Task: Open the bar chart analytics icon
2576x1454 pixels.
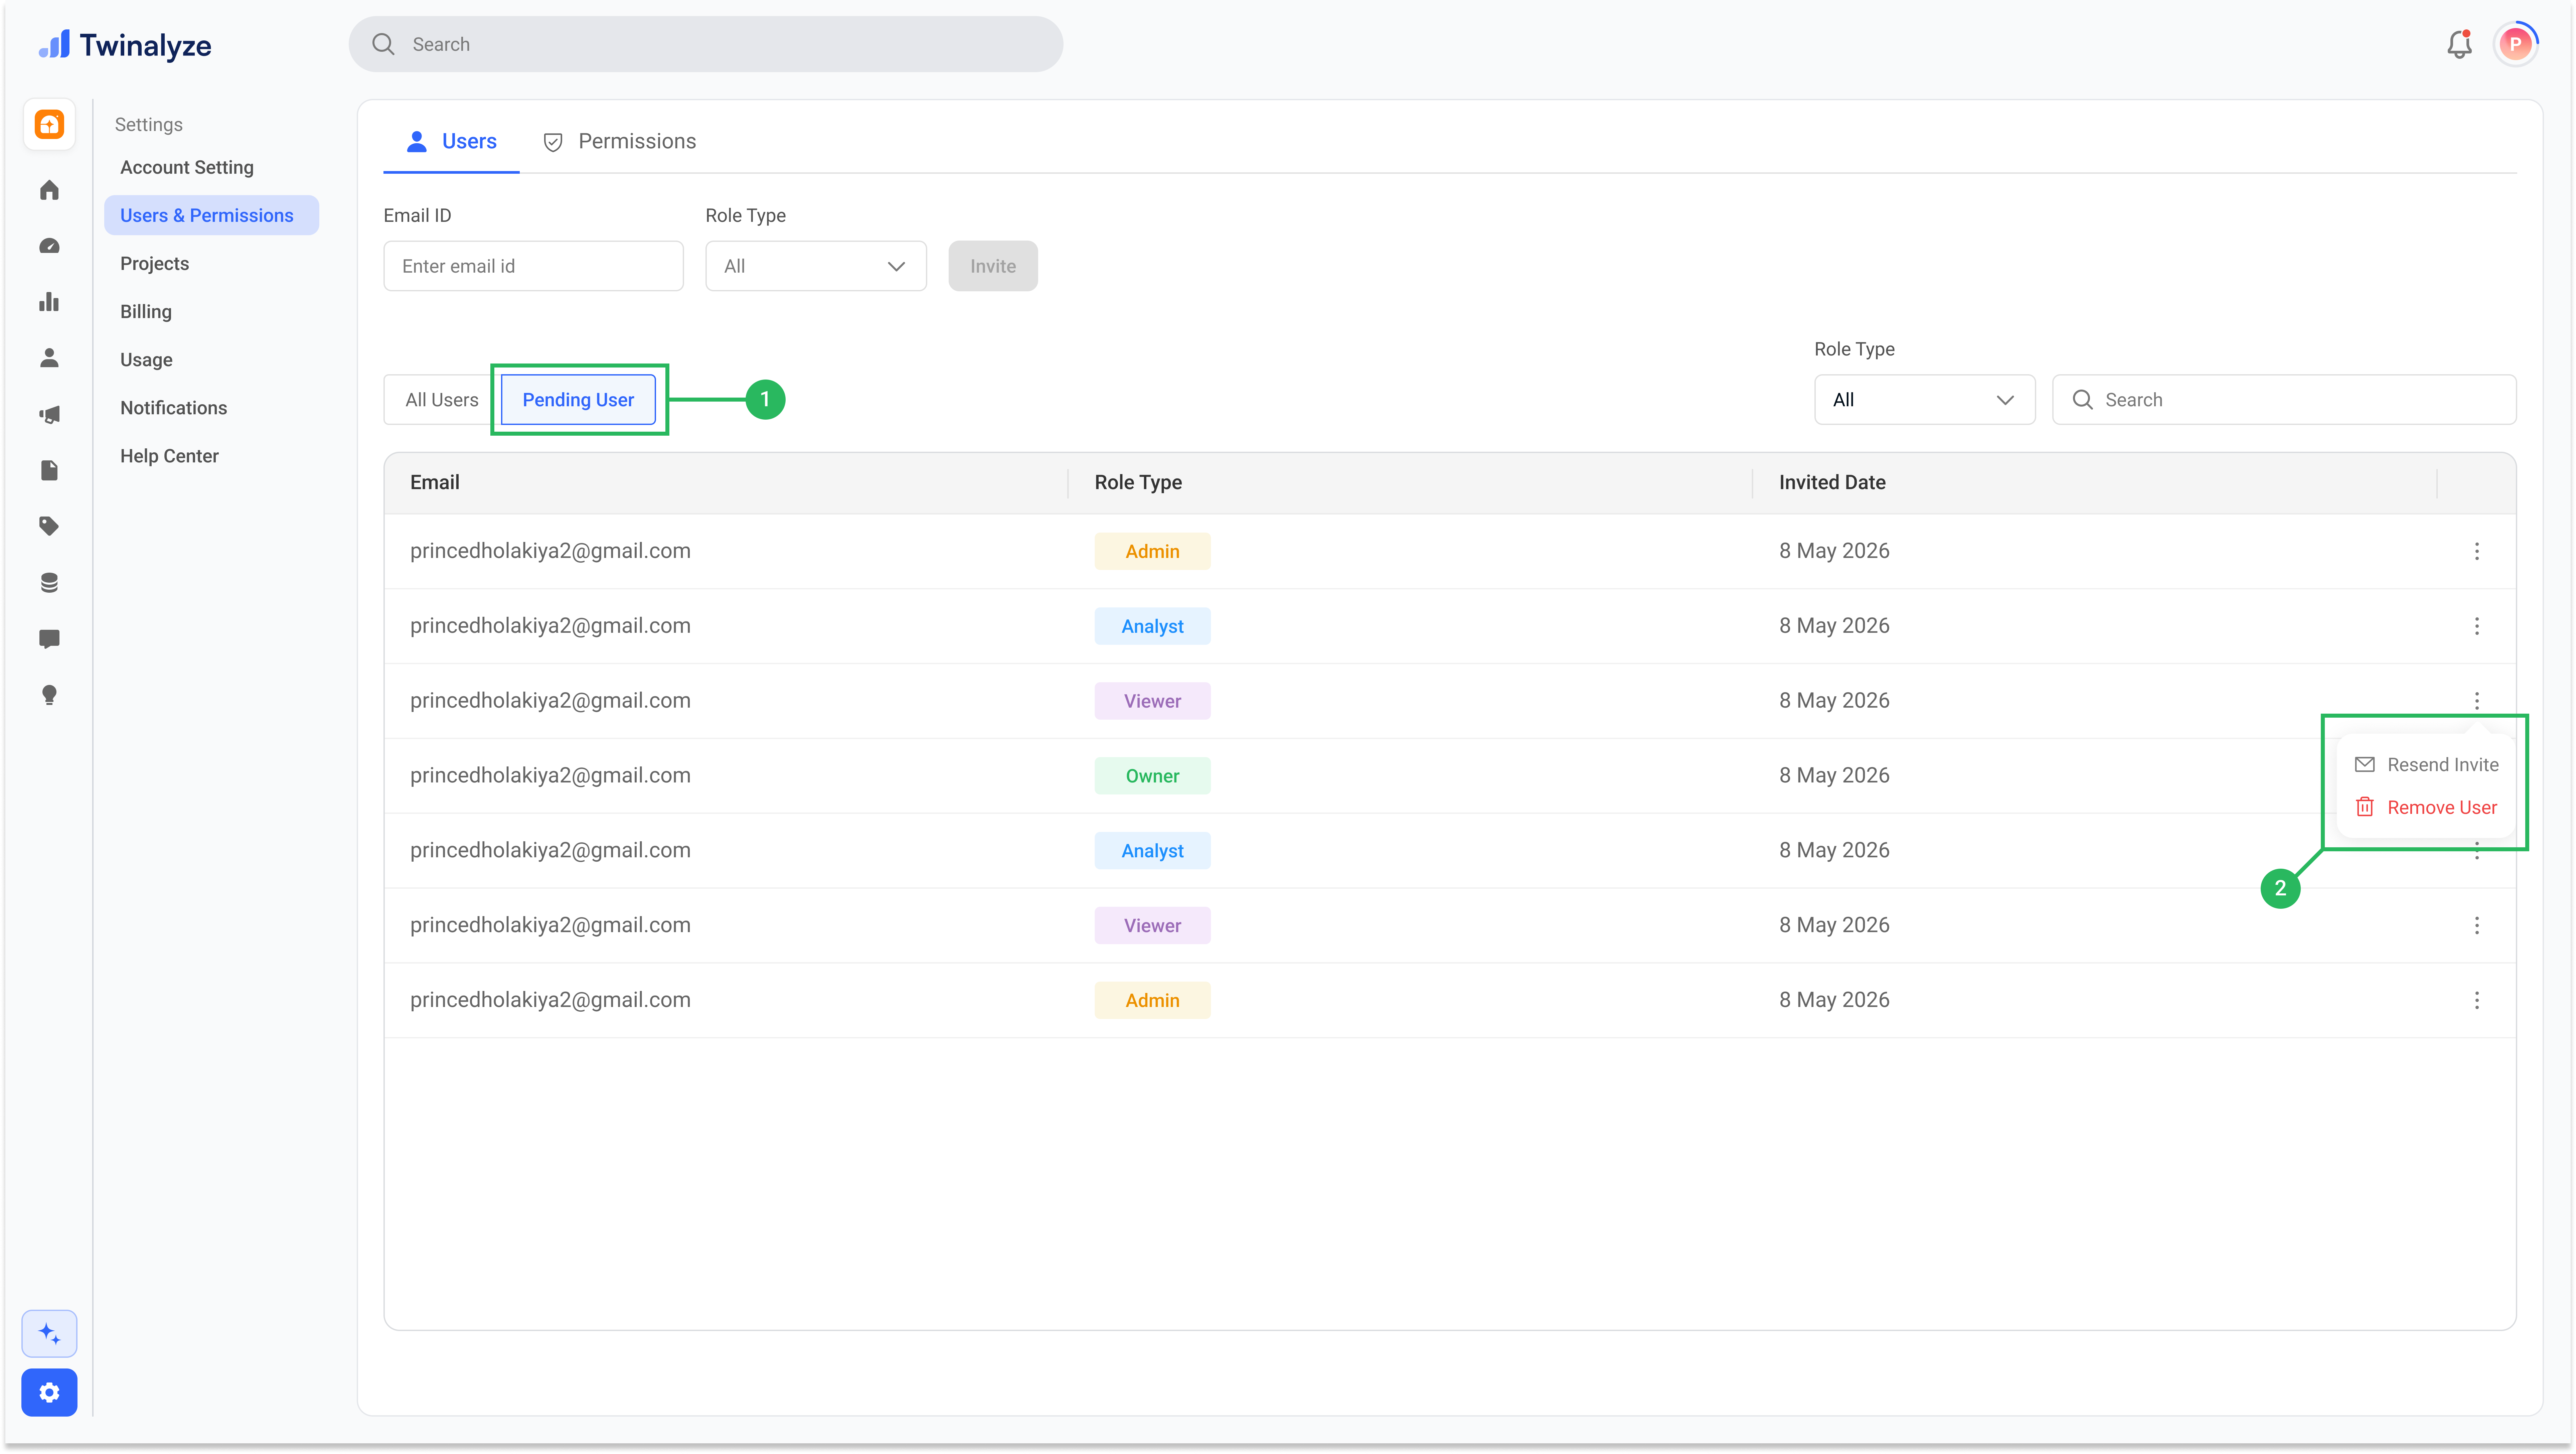Action: pyautogui.click(x=49, y=302)
